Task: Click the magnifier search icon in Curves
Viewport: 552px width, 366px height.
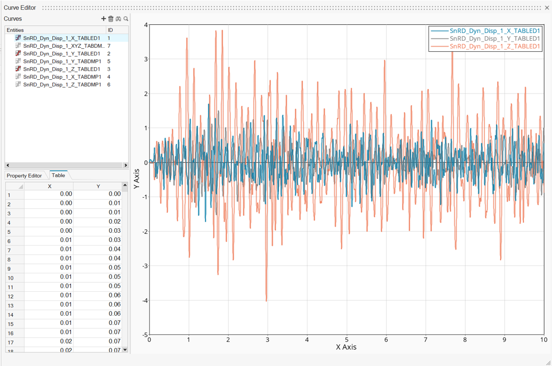Action: tap(126, 19)
